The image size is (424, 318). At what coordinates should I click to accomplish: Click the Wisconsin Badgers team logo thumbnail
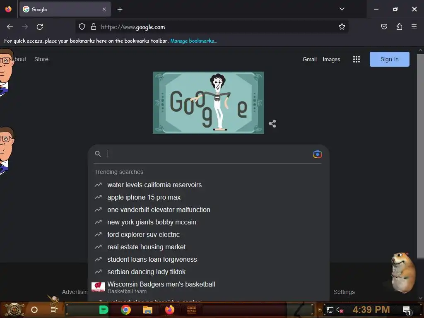pos(98,287)
